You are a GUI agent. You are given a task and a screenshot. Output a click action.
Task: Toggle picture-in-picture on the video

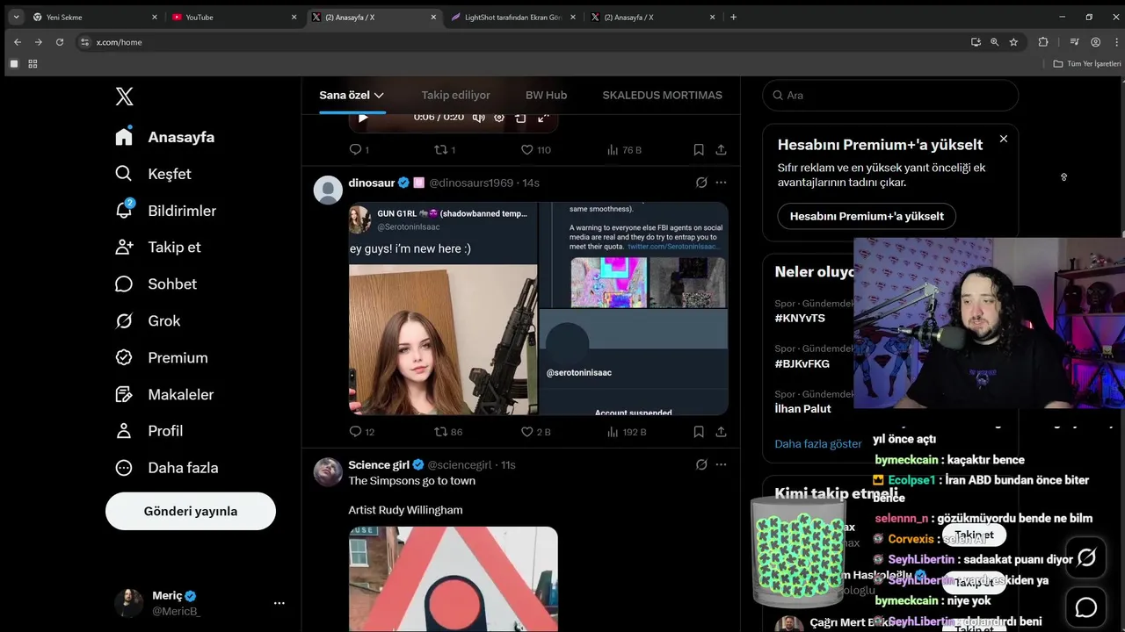pos(520,117)
